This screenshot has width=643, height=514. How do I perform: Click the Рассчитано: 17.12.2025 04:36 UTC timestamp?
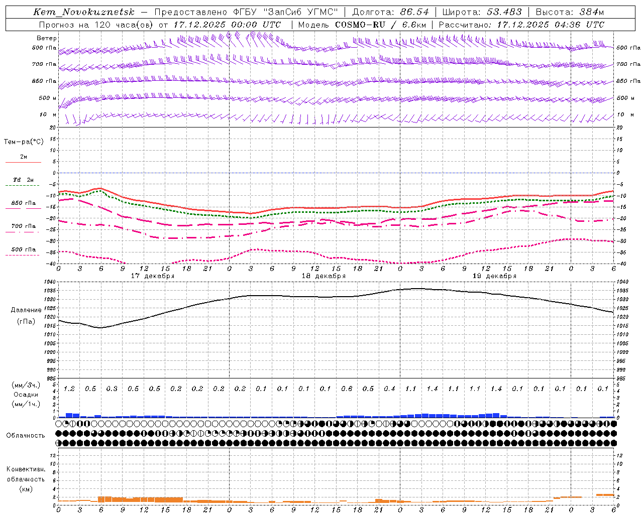pyautogui.click(x=521, y=25)
